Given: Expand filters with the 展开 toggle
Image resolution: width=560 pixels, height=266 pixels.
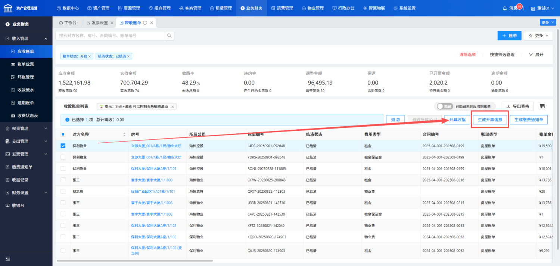Looking at the screenshot, I should (x=536, y=55).
